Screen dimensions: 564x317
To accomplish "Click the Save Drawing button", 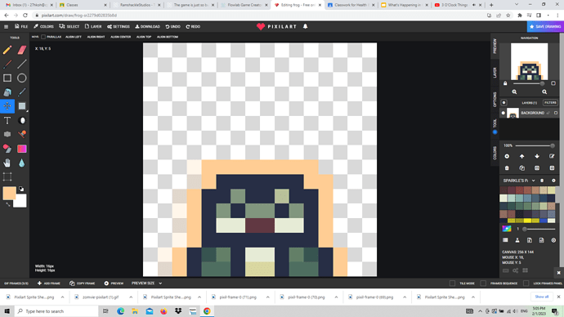I will click(545, 27).
